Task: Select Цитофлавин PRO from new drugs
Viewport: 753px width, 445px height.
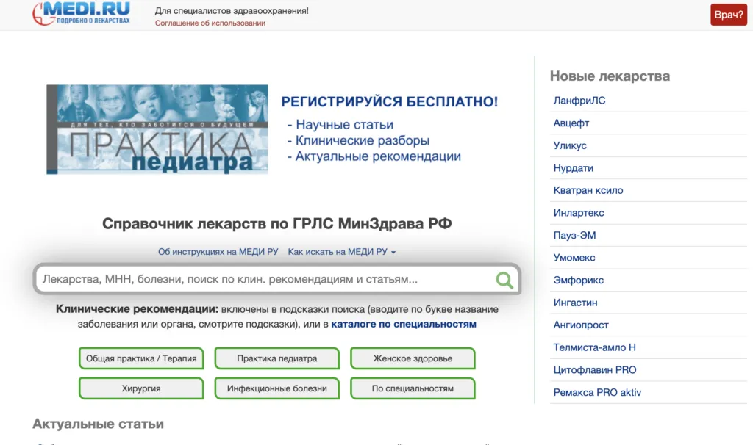Action: pyautogui.click(x=595, y=370)
